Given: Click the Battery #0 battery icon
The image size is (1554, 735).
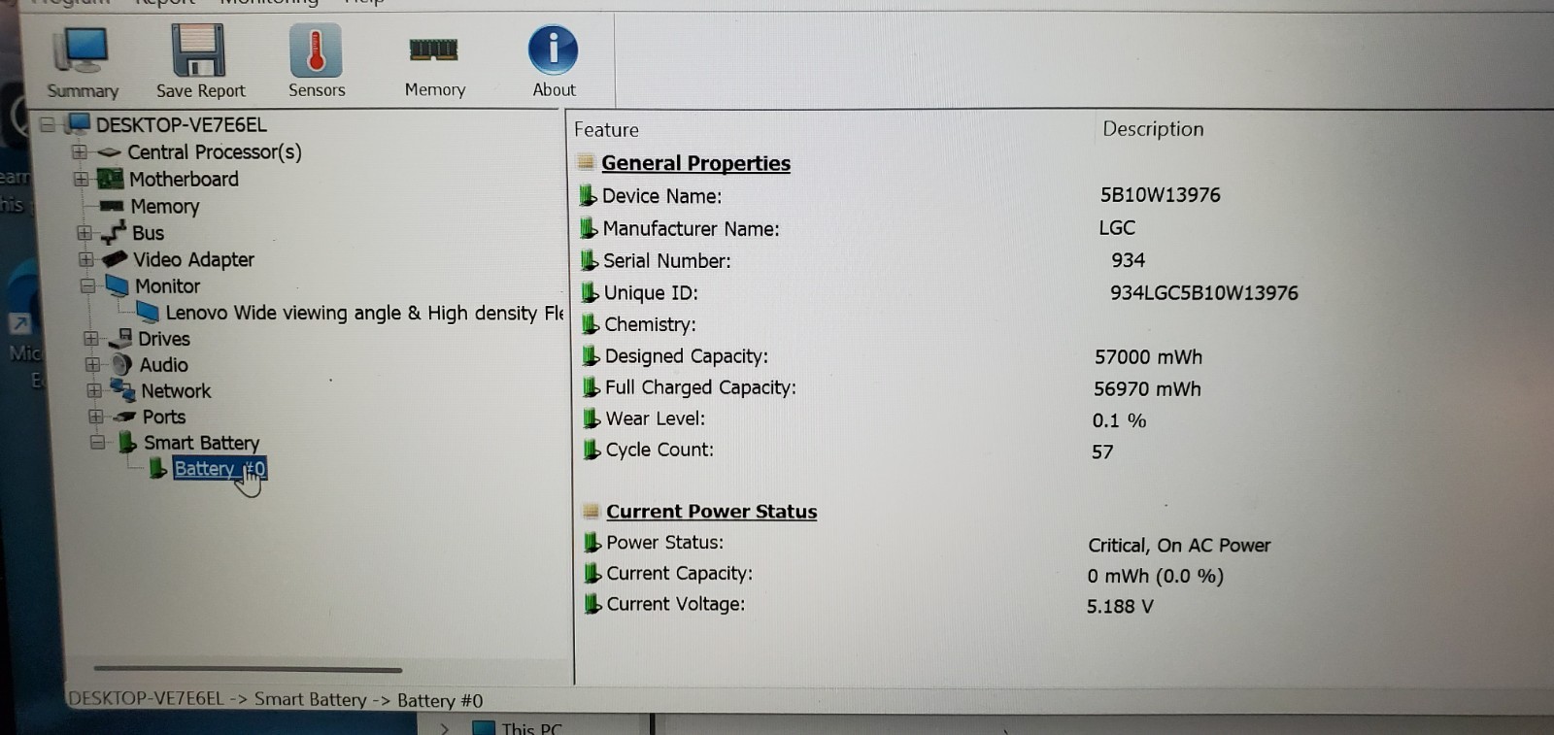Looking at the screenshot, I should point(158,469).
